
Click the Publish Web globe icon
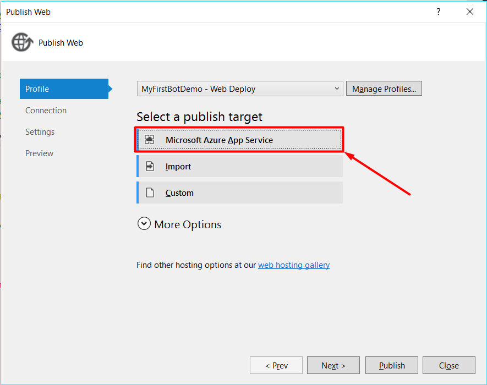(22, 42)
